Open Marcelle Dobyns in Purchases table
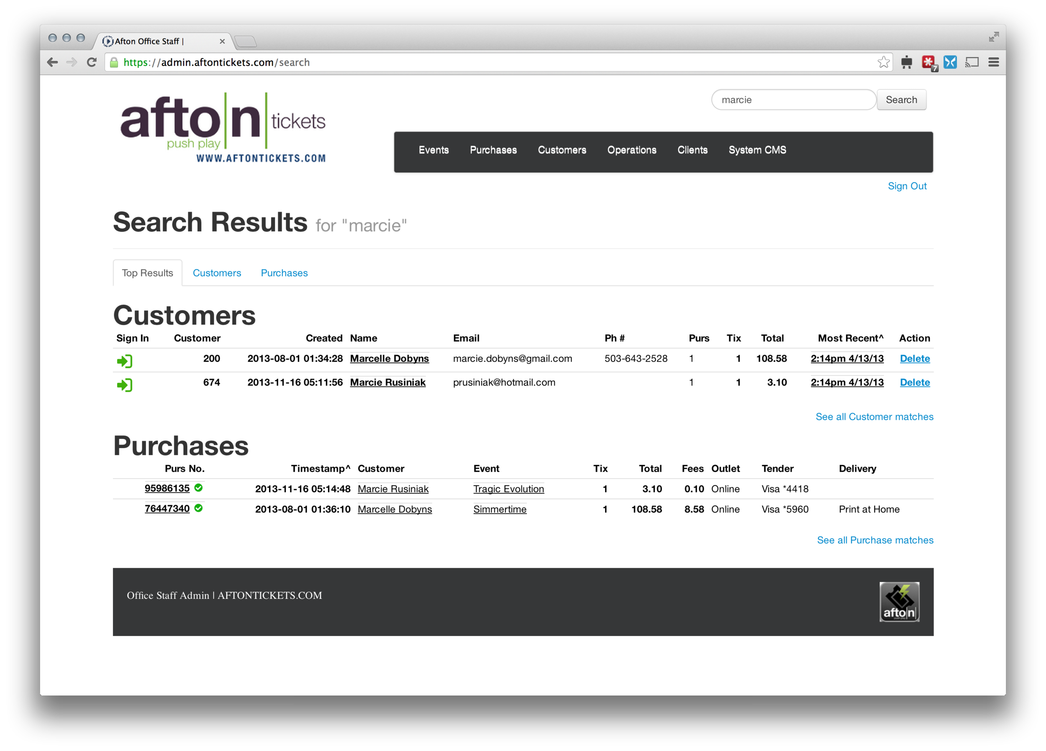This screenshot has height=751, width=1046. 395,509
